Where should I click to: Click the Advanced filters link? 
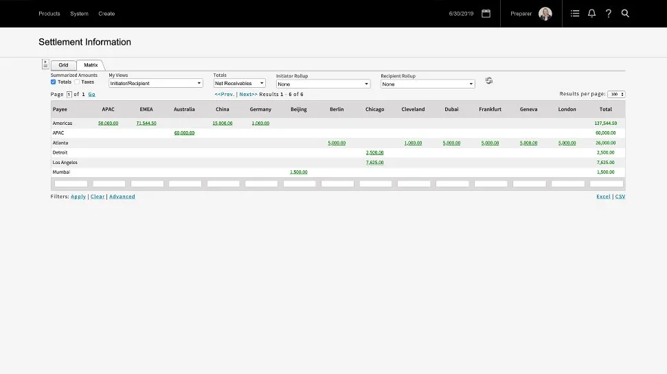click(122, 196)
